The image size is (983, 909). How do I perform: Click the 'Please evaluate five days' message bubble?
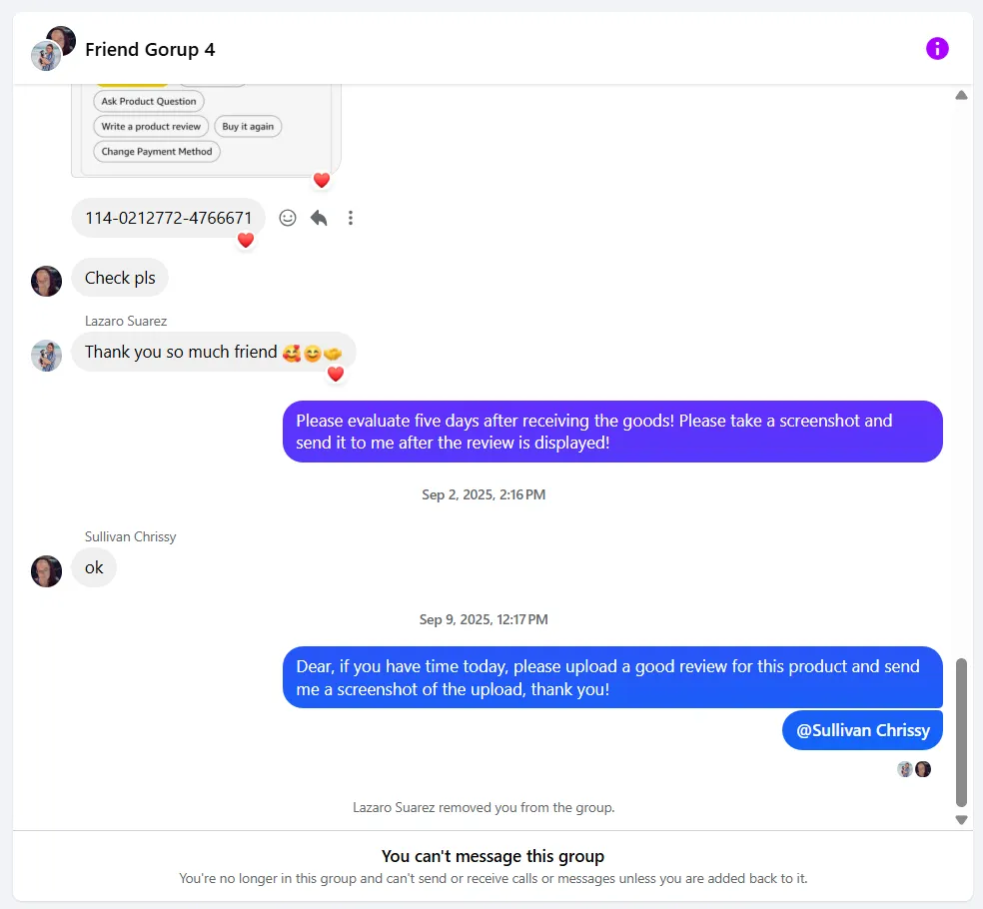point(611,432)
